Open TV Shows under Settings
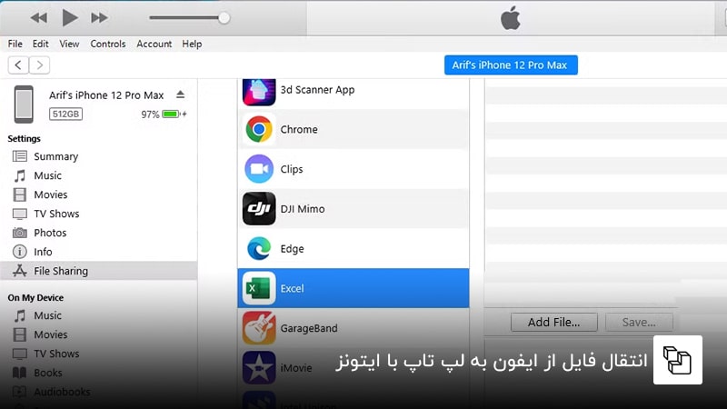727x409 pixels. tap(56, 214)
